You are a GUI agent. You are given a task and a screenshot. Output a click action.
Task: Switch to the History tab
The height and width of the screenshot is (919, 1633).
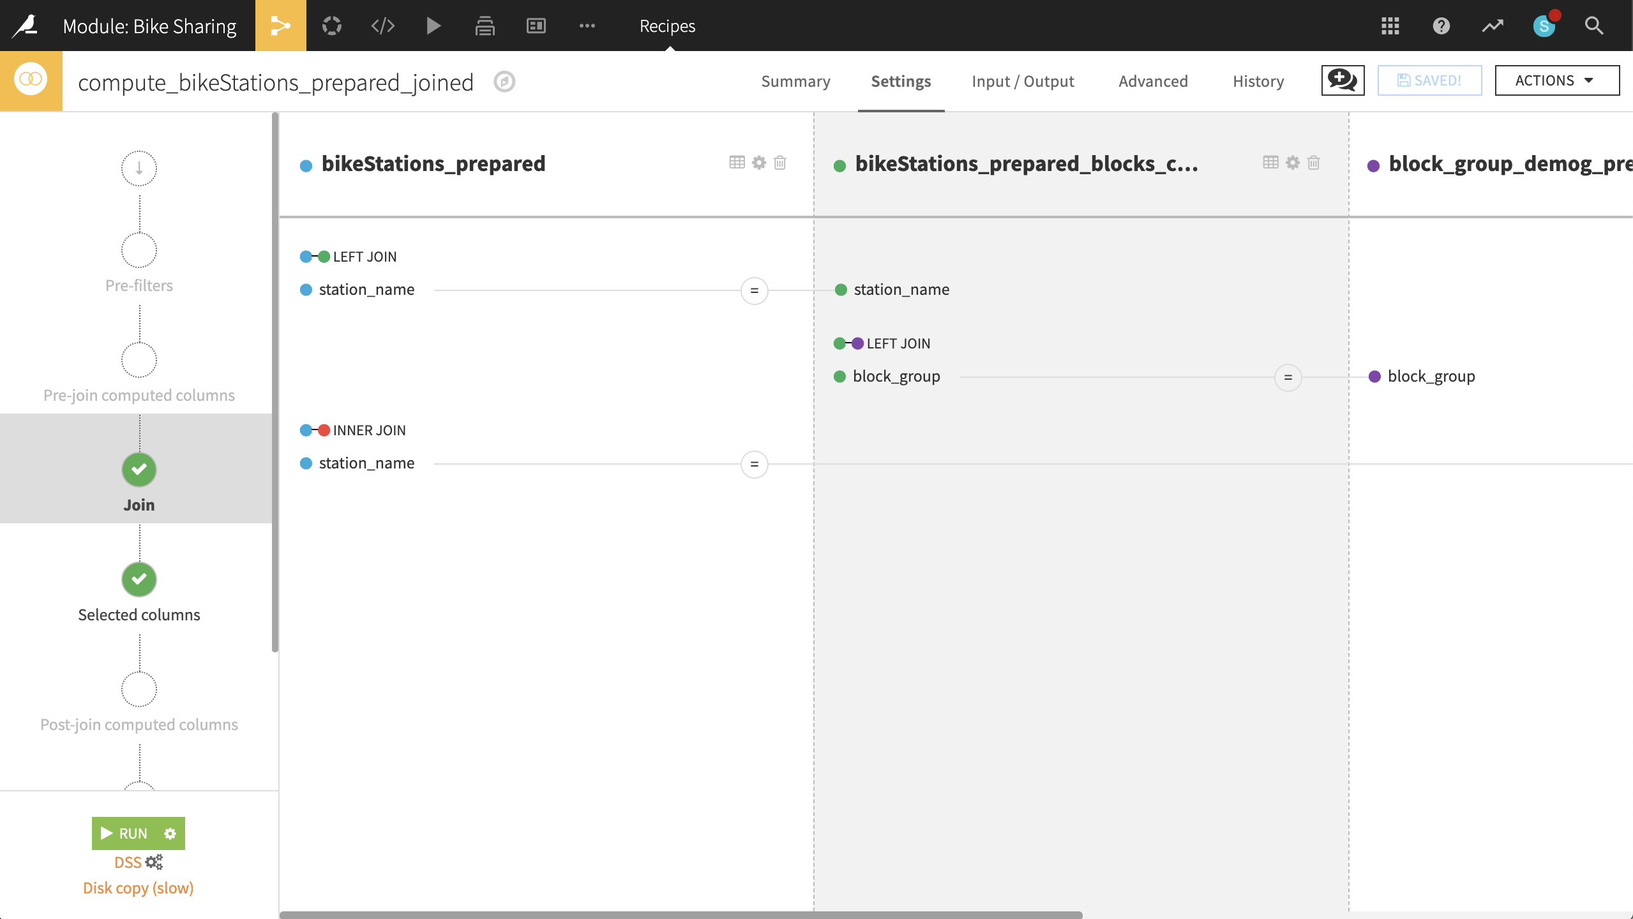coord(1258,81)
